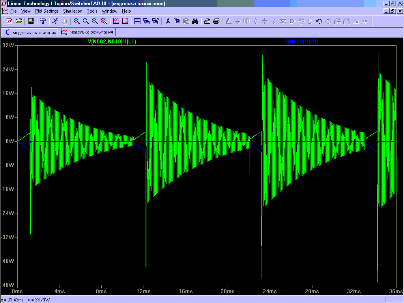Open Control Panel via hammer icon
The height and width of the screenshot is (303, 404).
(43, 21)
